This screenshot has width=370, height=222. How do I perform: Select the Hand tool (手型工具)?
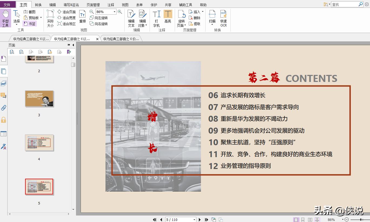[5, 18]
